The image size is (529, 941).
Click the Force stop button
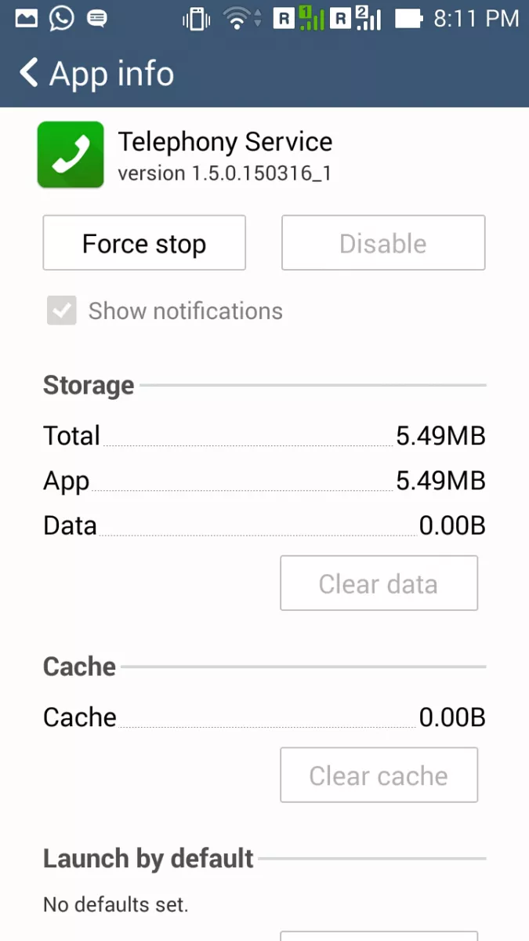tap(144, 243)
